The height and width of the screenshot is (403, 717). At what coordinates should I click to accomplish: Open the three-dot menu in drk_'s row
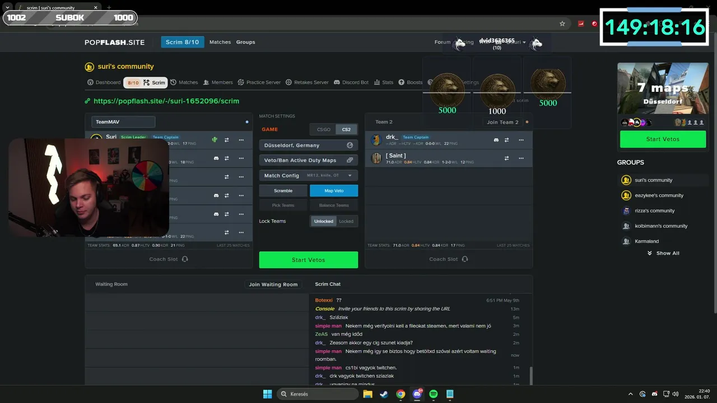(x=521, y=140)
